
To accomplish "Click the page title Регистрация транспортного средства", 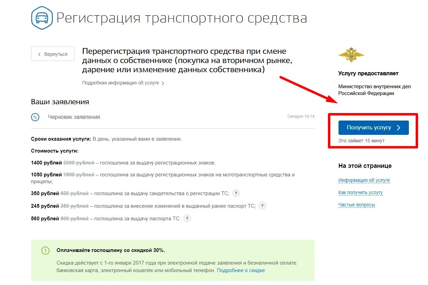I will point(182,18).
